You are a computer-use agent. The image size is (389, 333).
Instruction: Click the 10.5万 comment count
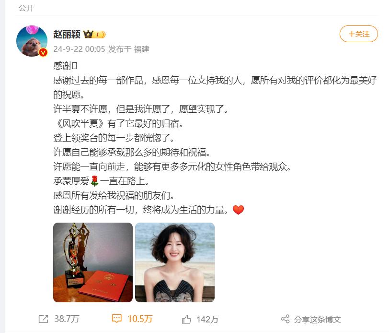point(140,319)
